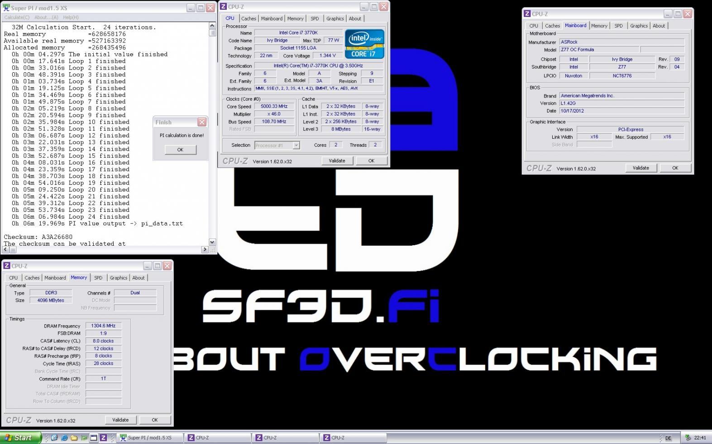Select SPD tab in the CPU tab window

(315, 19)
